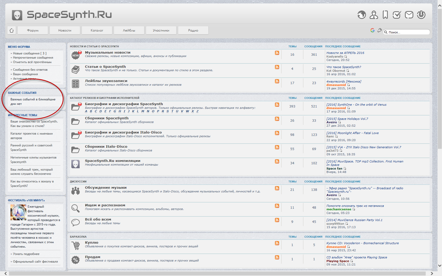Open the Участники menu tab
Image resolution: width=442 pixels, height=276 pixels.
[161, 30]
